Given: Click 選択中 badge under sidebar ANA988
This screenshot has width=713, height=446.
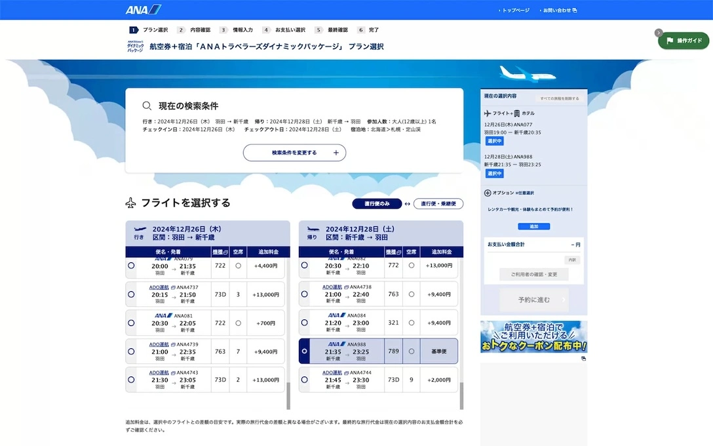Looking at the screenshot, I should coord(494,173).
